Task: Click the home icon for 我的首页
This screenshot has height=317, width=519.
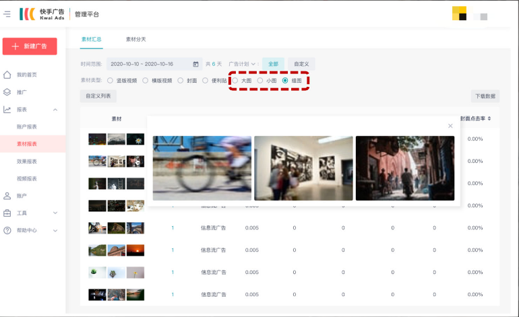Action: [7, 75]
